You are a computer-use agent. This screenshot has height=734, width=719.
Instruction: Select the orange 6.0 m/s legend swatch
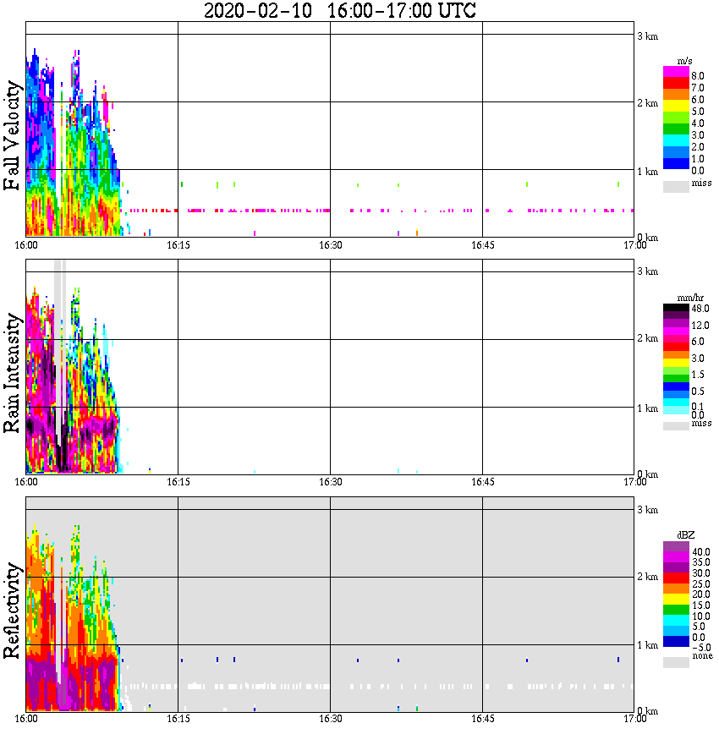676,95
